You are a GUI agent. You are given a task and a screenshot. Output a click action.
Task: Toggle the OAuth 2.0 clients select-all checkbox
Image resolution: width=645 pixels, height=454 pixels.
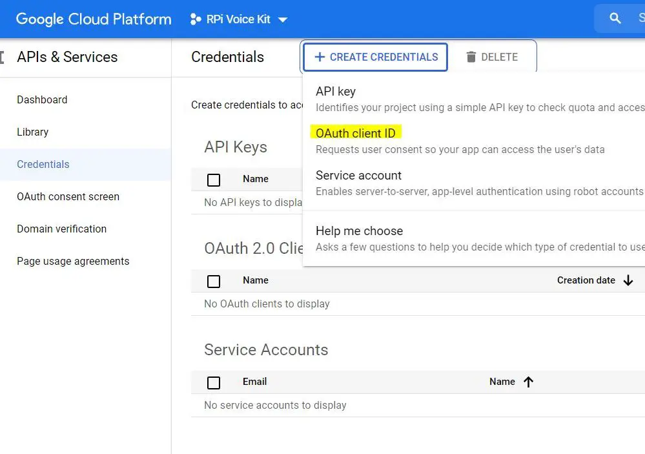214,282
